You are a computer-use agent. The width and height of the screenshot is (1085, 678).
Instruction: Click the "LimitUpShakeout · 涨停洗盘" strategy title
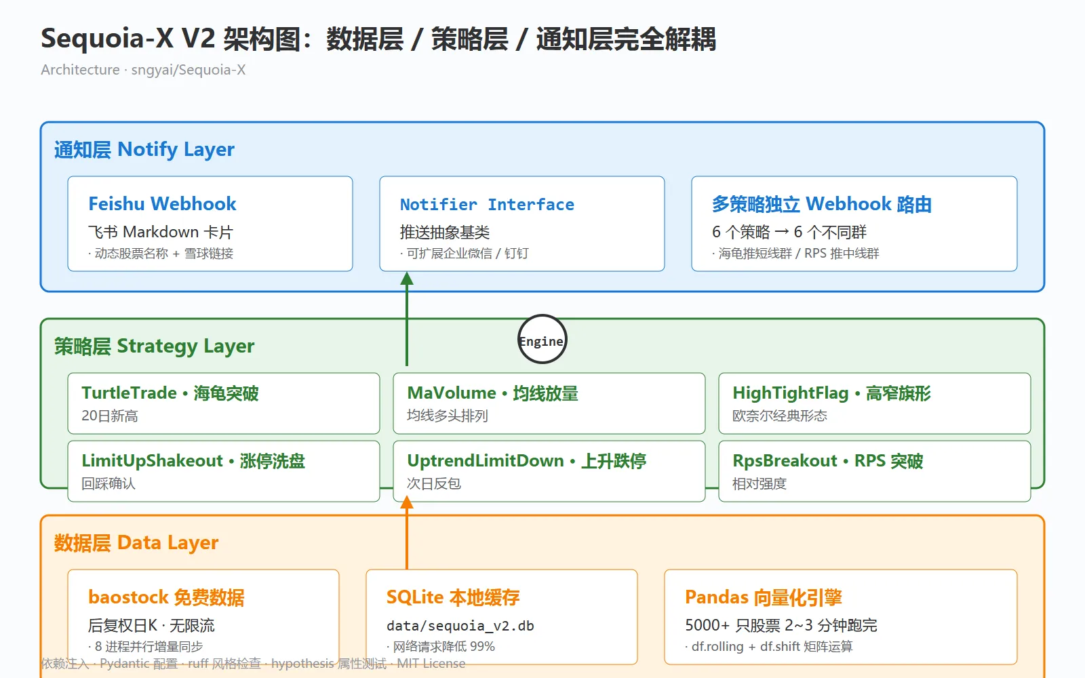(193, 460)
